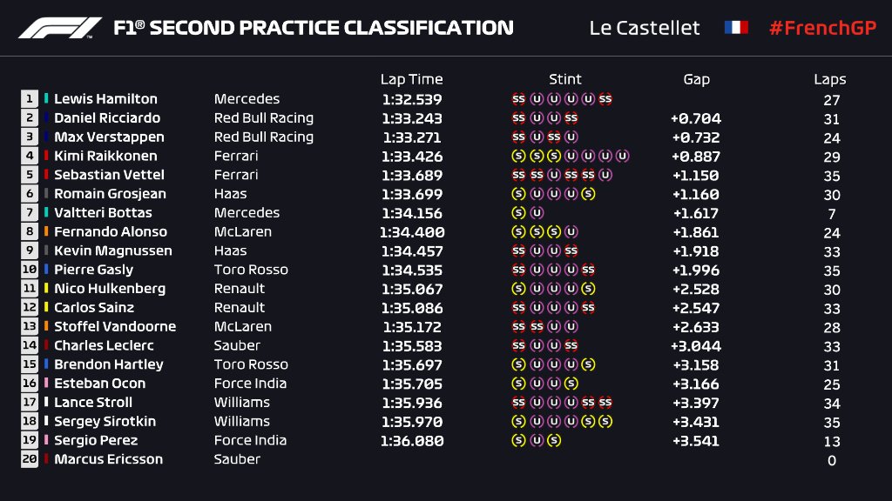Click the soft tyre icon in Bottas's stint
The height and width of the screenshot is (501, 892).
pos(518,213)
